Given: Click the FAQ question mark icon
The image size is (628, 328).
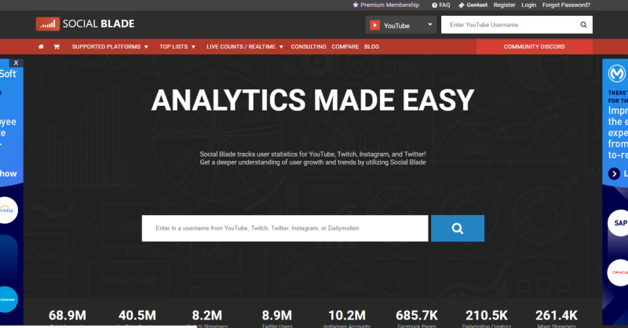Looking at the screenshot, I should [434, 5].
